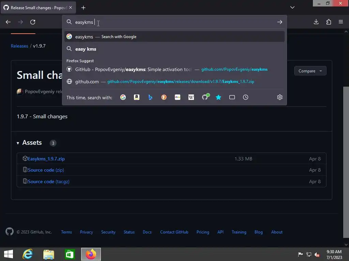Open the Docs footer link

click(147, 232)
